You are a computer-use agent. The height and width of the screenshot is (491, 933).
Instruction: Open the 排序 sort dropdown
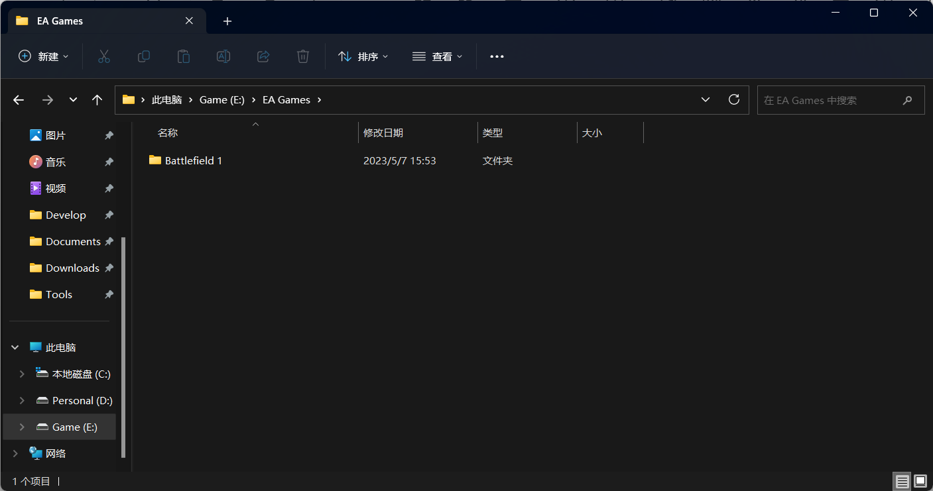pos(363,56)
